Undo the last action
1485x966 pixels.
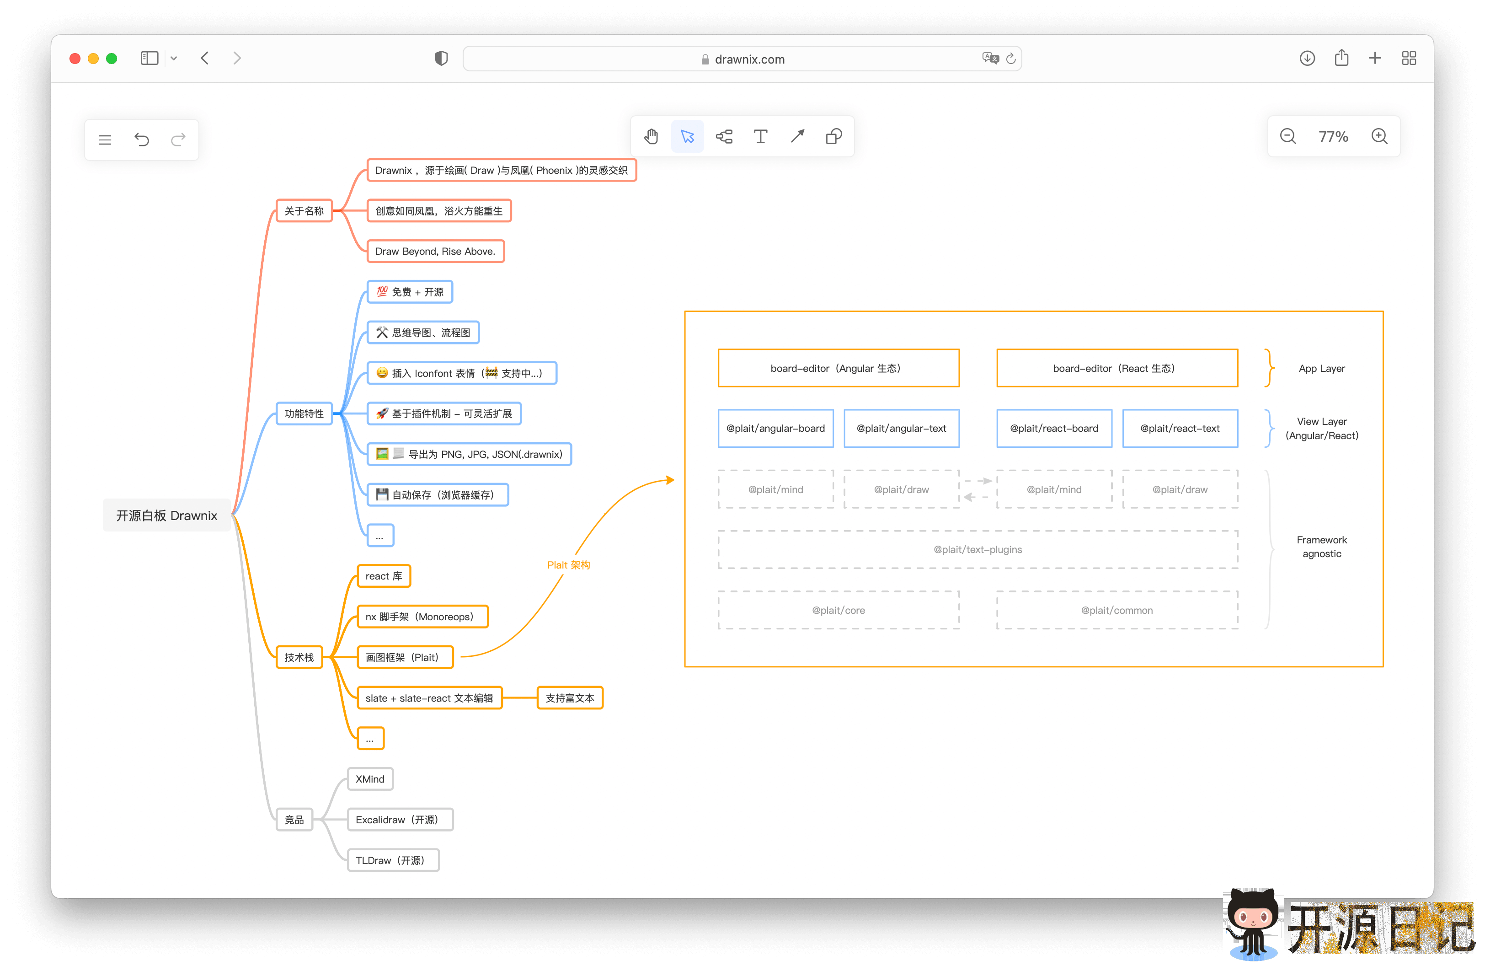pos(142,140)
